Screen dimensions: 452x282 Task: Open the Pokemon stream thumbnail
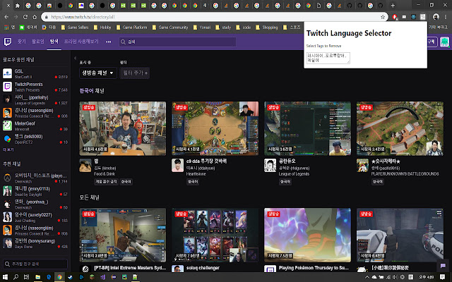[x=307, y=235]
